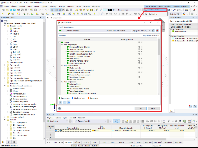Image resolution: width=198 pixels, height=148 pixels.
Task: Click OK in license manager dialog
Action: (140, 109)
